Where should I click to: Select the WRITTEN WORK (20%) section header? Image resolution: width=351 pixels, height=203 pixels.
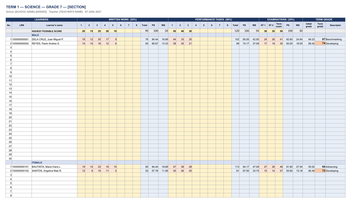pyautogui.click(x=123, y=20)
